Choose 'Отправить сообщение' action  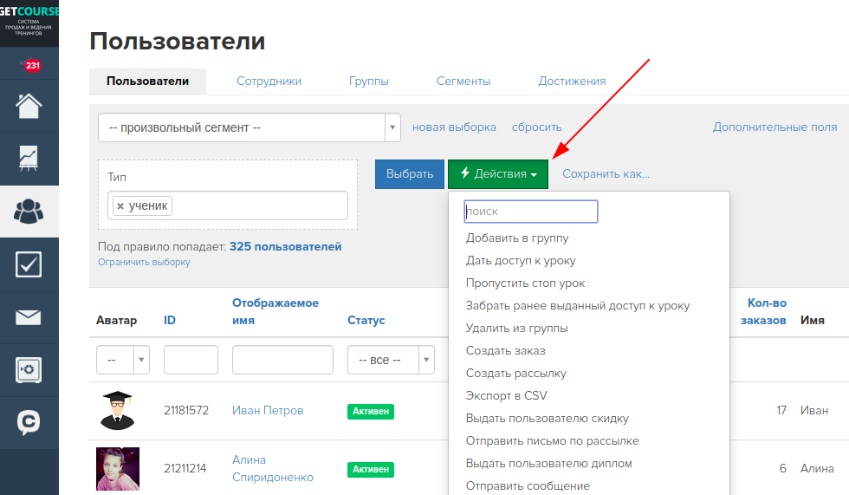pos(528,486)
